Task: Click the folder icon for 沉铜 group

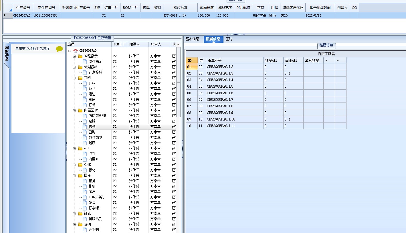Action: point(80,224)
